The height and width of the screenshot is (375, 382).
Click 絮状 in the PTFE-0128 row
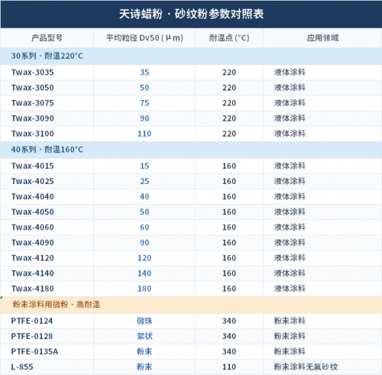coord(144,336)
